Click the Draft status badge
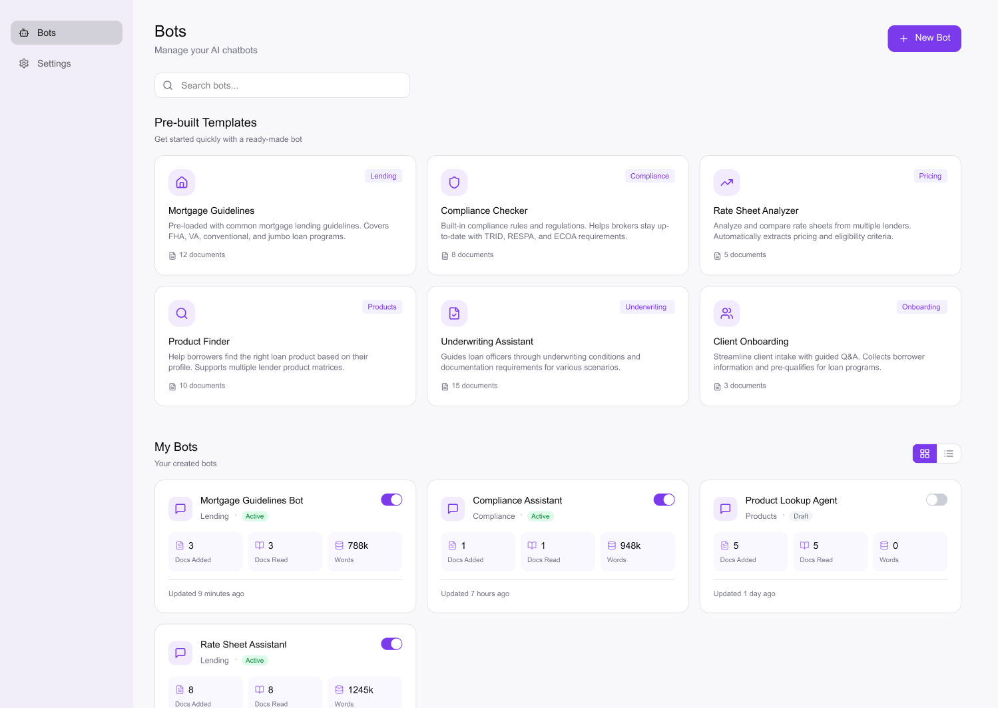 click(801, 516)
